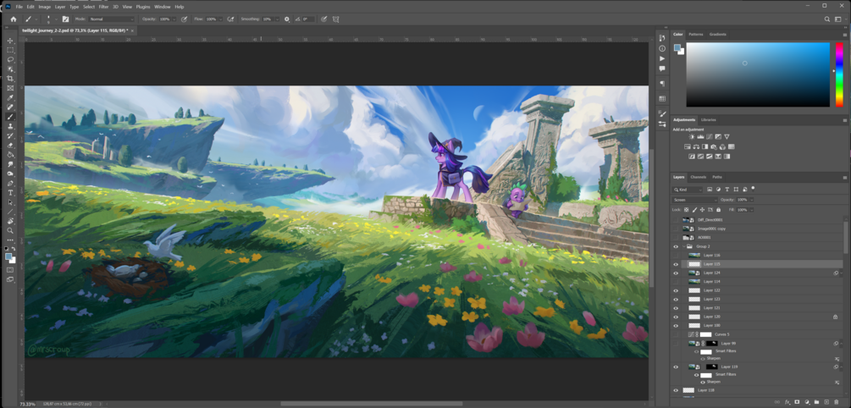Open the brush Mode dropdown
The width and height of the screenshot is (851, 408).
click(112, 19)
